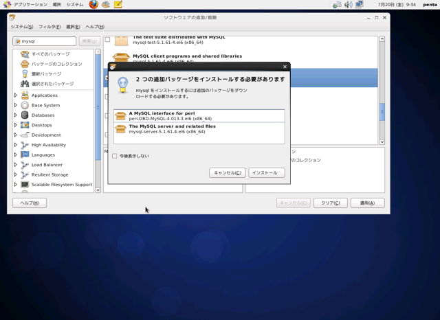Select the A MySQL interface for perl row

(x=199, y=116)
